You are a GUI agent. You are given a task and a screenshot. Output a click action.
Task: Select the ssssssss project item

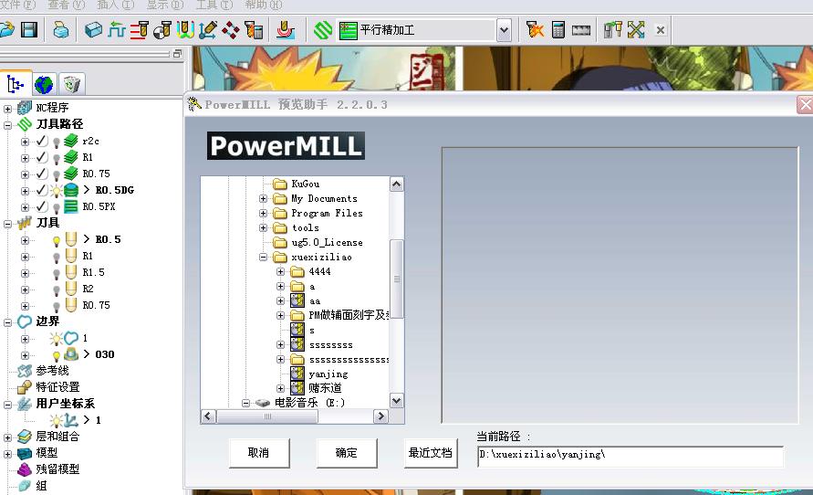tap(331, 345)
